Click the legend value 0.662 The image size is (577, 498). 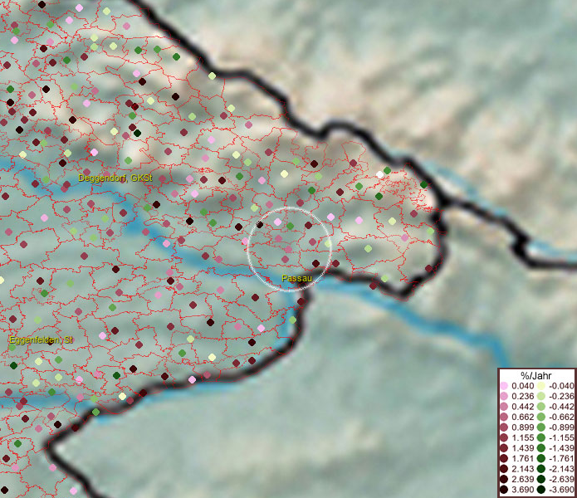click(x=523, y=417)
